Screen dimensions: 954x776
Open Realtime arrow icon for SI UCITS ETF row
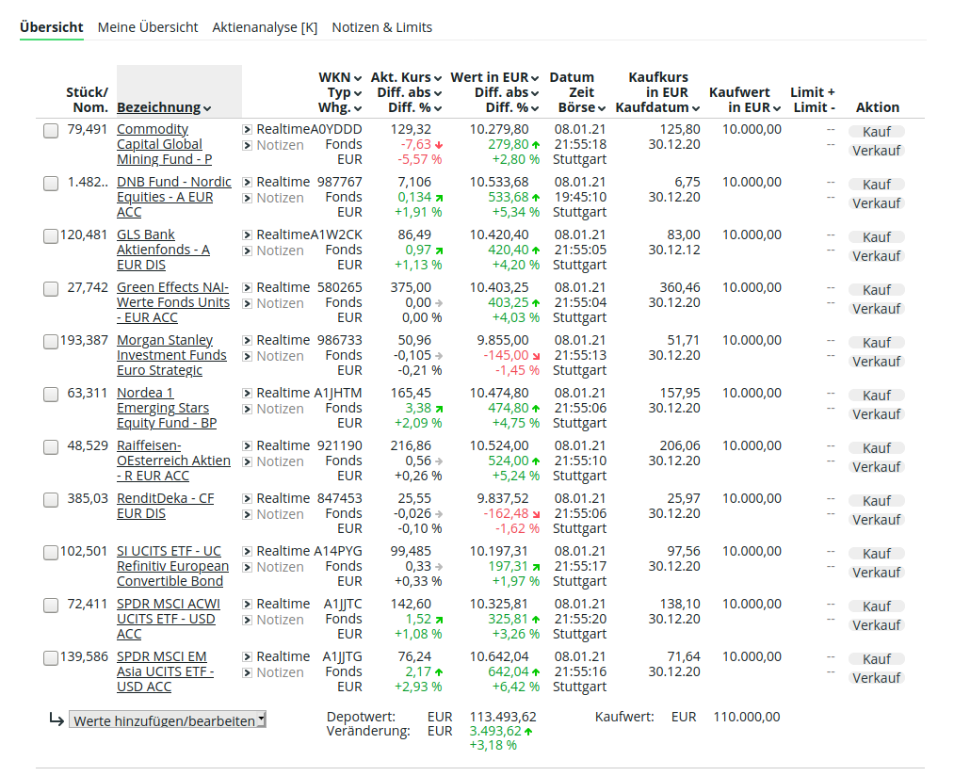[x=247, y=552]
